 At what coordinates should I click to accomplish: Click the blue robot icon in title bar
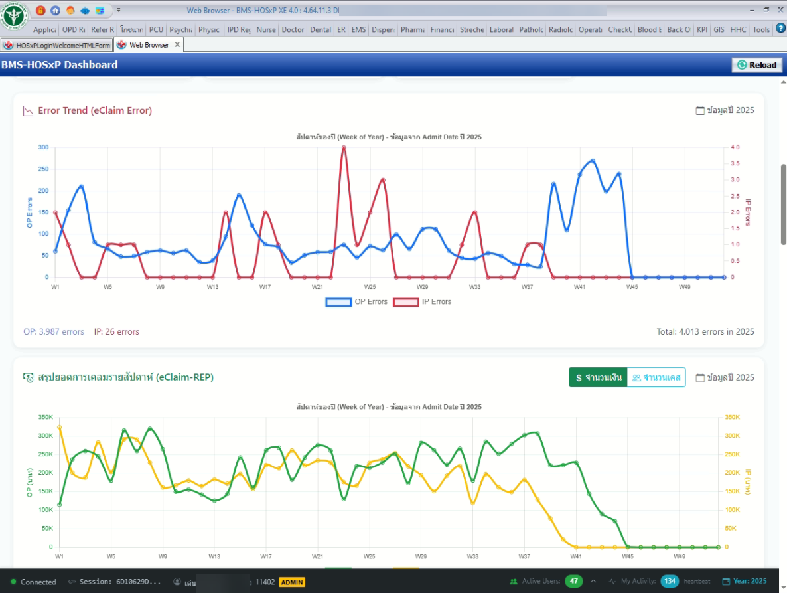(x=85, y=11)
